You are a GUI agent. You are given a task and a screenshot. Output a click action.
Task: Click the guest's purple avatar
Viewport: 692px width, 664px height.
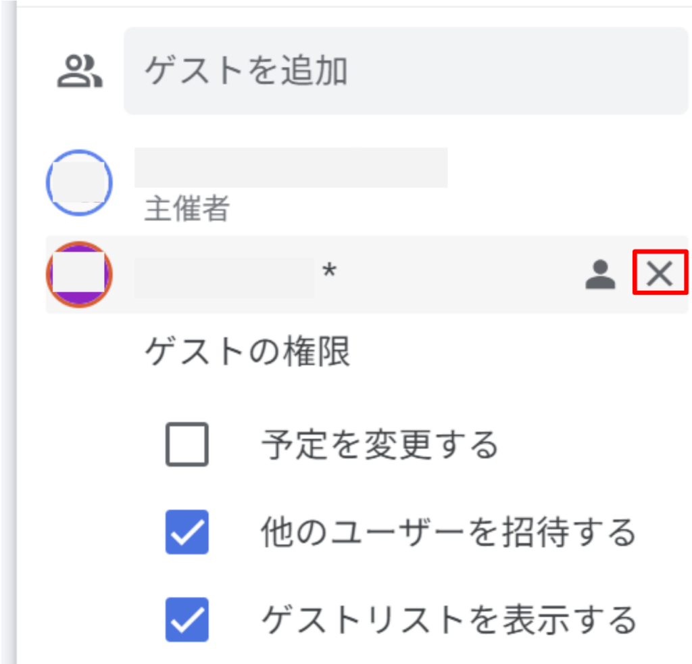pos(79,275)
